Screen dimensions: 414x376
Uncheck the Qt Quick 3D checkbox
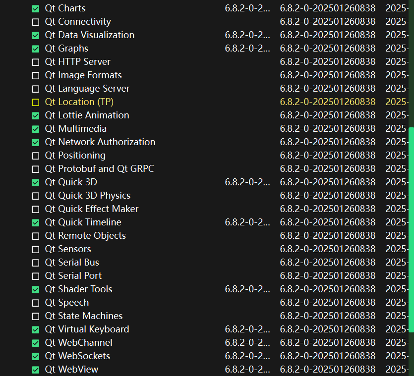35,183
